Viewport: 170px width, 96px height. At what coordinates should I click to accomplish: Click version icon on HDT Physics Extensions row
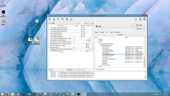point(87,51)
